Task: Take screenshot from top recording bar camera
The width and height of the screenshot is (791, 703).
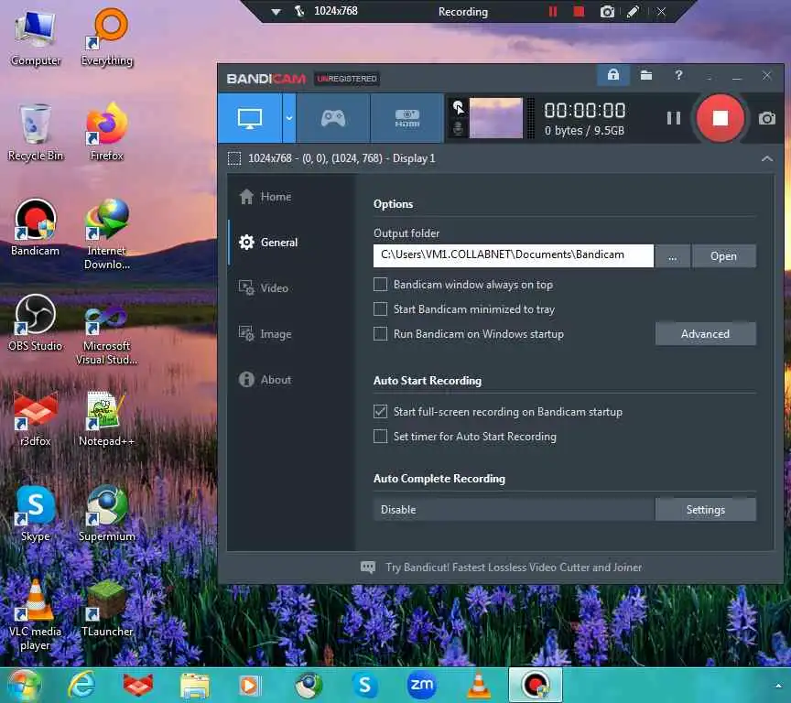Action: point(607,11)
